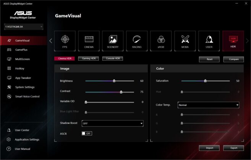251x160 pixels.
Task: Pick the MOBA mode tile
Action: pyautogui.click(x=185, y=41)
